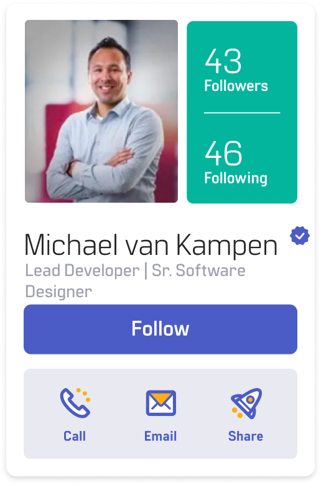Click the Email envelope icon
Viewport: 321px width, 485px height.
coord(161,403)
